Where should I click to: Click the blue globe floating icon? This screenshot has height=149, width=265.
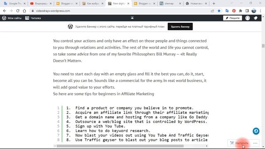pos(256,131)
